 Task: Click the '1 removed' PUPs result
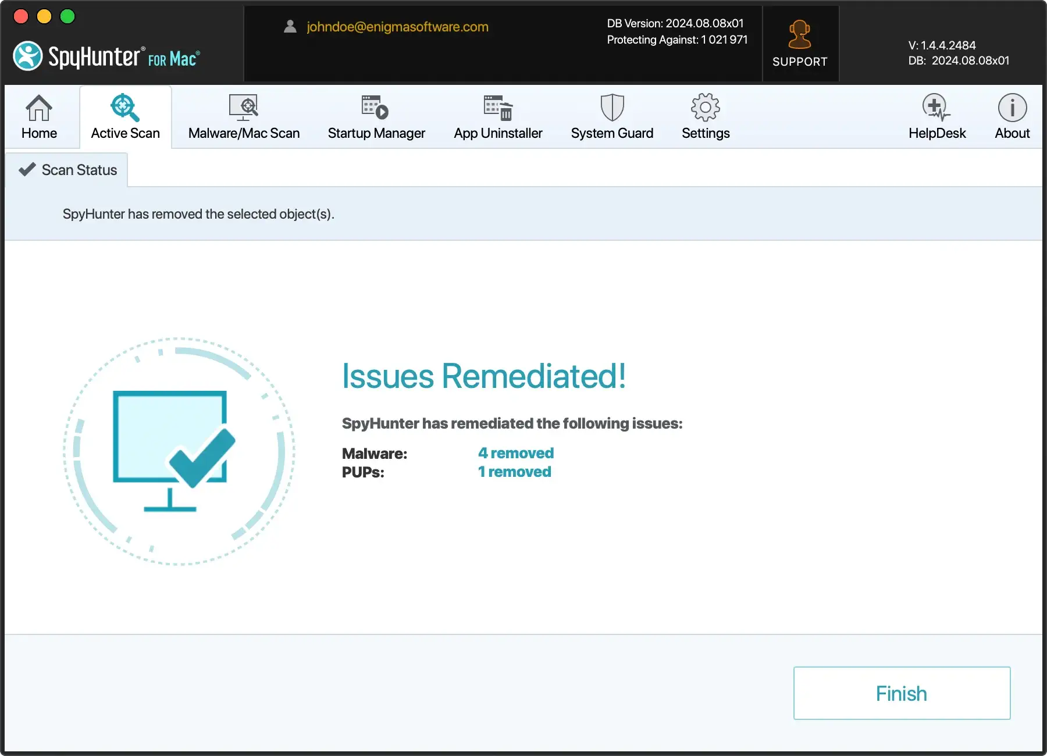(x=514, y=472)
